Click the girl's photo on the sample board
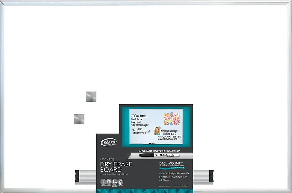292x193 pixels. pyautogui.click(x=158, y=131)
